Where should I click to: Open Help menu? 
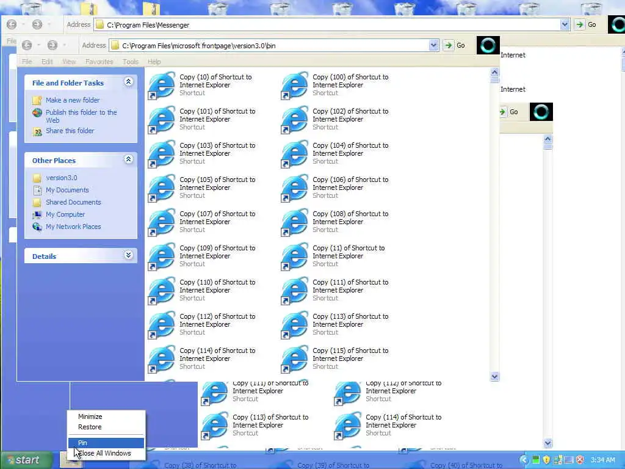[154, 62]
